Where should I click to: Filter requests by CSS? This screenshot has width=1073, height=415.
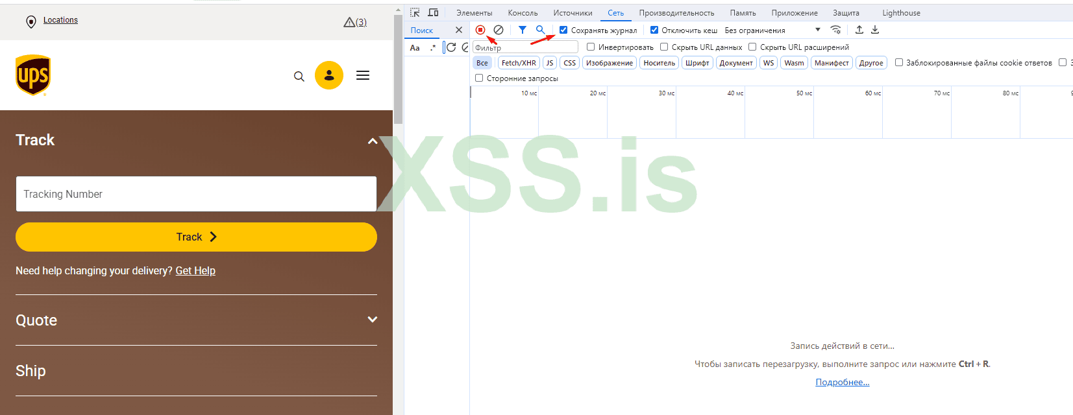point(570,63)
